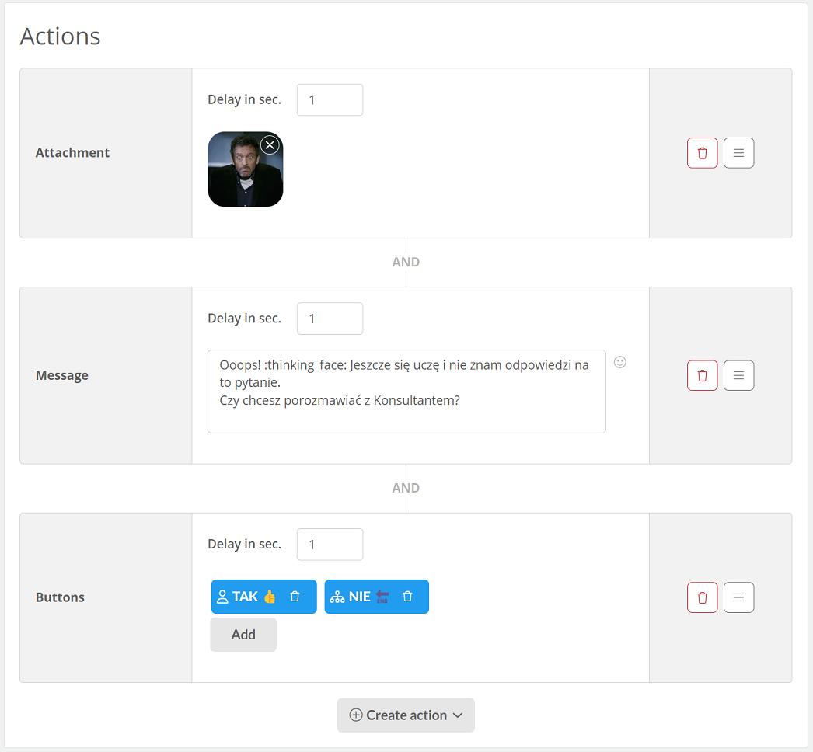Delete the NIE button via its trash icon

point(407,597)
